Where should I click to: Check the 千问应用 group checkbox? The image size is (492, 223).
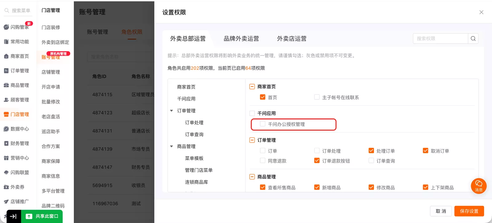coord(252,113)
